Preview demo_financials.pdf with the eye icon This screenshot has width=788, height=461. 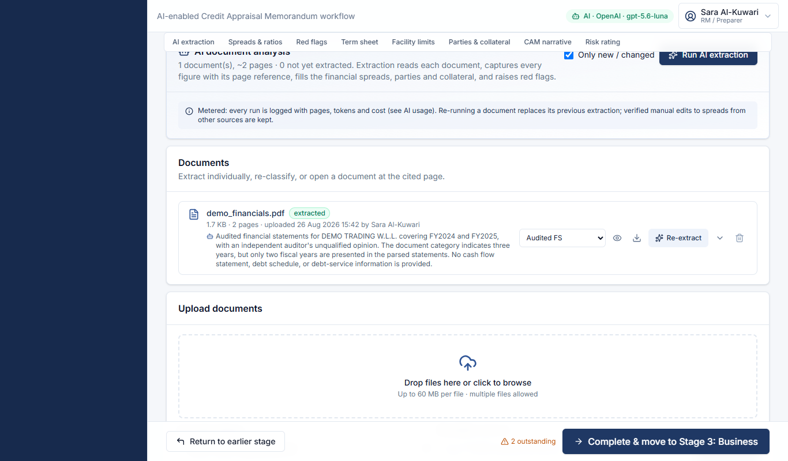click(617, 238)
